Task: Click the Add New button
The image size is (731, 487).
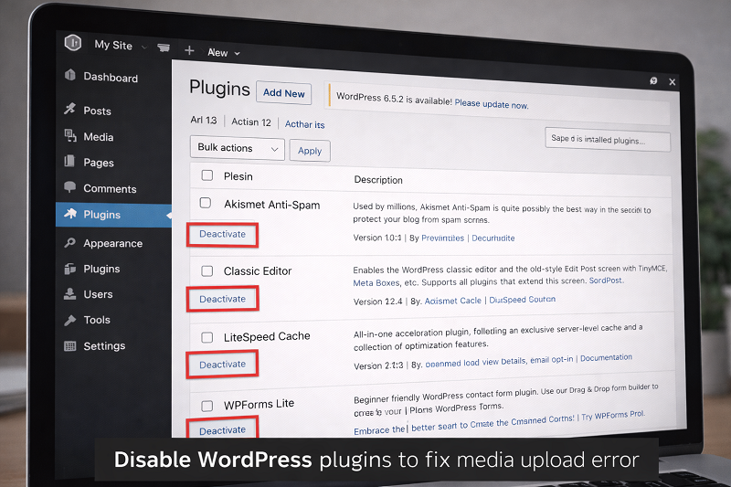Action: click(283, 93)
